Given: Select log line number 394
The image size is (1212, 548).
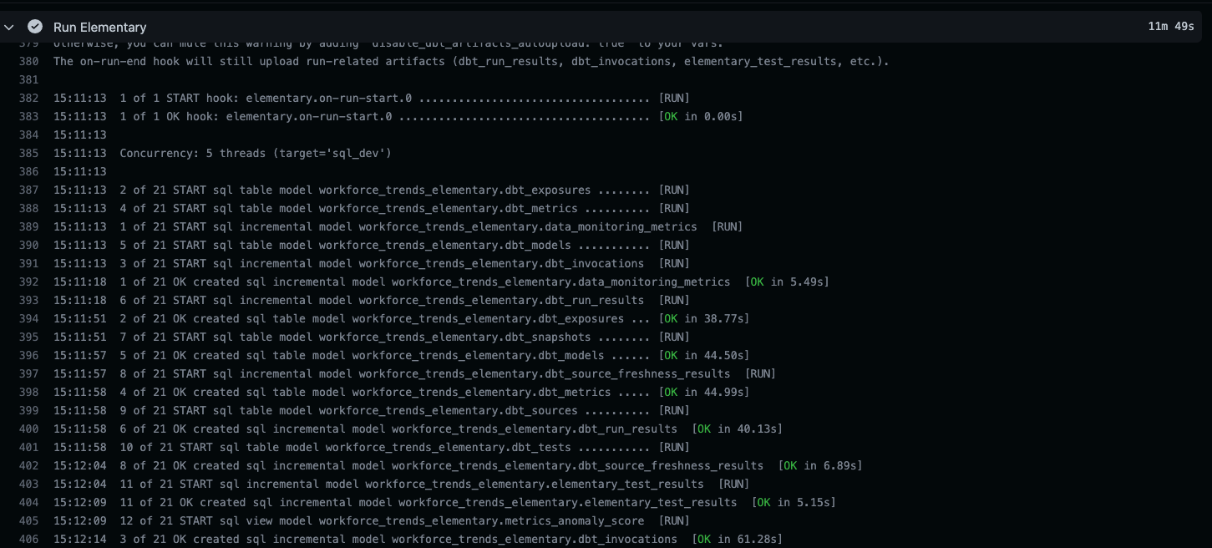Looking at the screenshot, I should click(x=29, y=318).
